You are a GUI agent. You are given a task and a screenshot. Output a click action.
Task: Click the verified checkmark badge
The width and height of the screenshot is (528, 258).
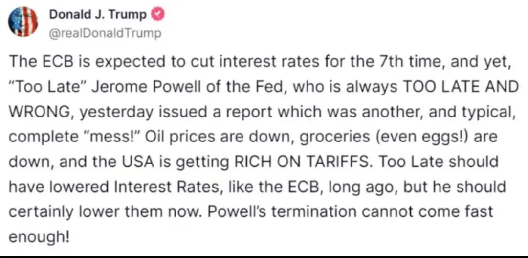159,15
